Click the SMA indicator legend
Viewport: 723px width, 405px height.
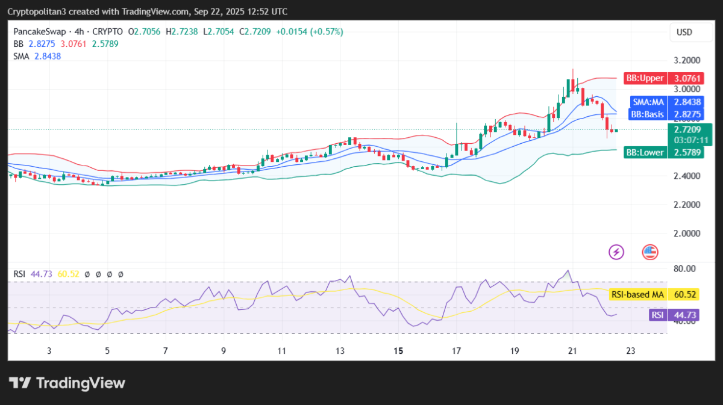tap(22, 56)
